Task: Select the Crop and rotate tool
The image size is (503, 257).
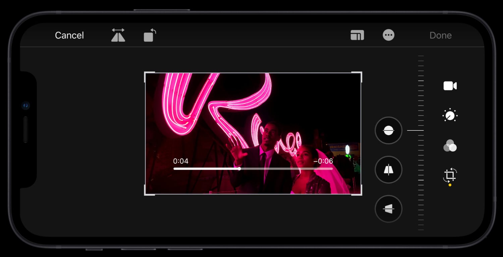Action: [450, 175]
